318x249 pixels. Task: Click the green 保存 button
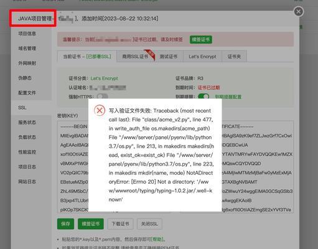tap(65, 223)
